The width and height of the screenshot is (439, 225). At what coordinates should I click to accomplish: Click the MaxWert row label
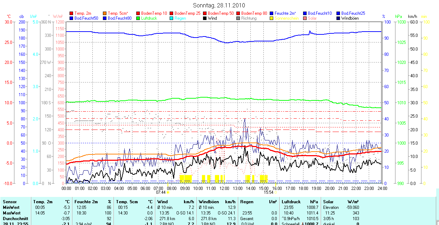tap(12, 213)
